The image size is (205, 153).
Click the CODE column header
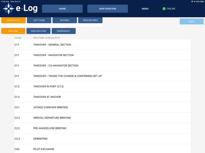tap(18, 38)
